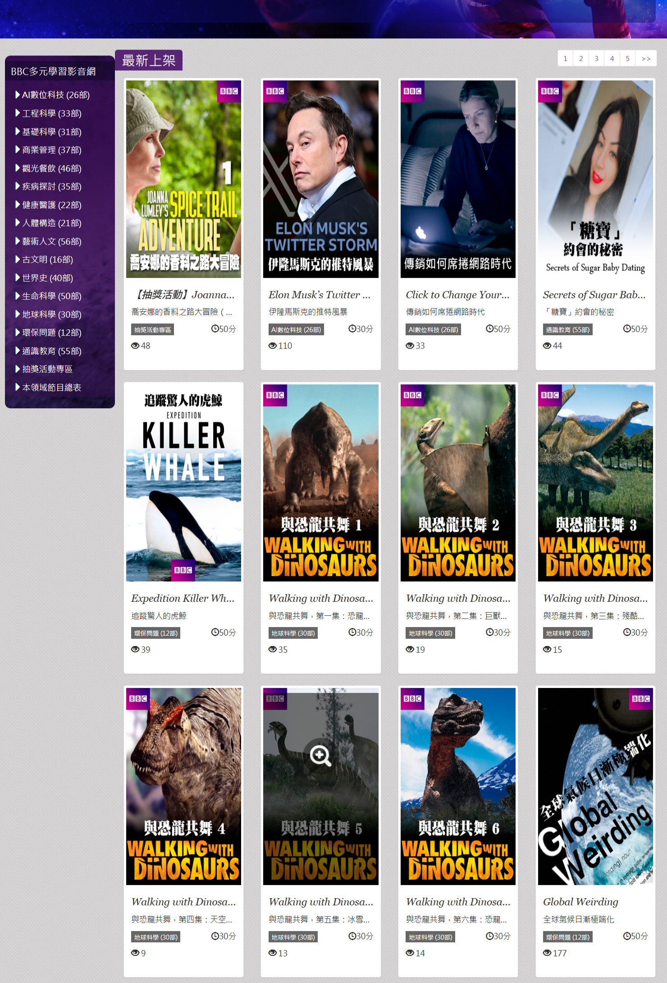Click the >> next pages button
This screenshot has height=983, width=667.
pos(646,59)
